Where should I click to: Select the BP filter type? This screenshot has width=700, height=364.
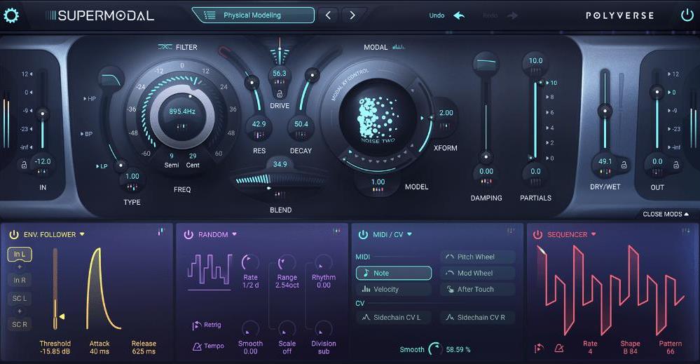pyautogui.click(x=87, y=133)
